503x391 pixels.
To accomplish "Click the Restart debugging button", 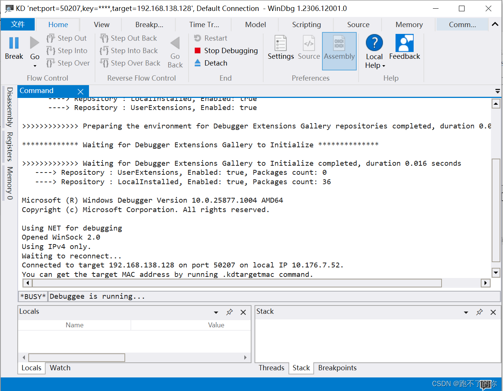I will pyautogui.click(x=210, y=38).
